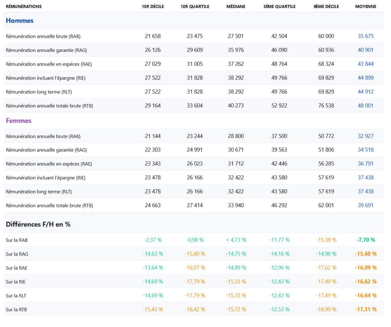Image resolution: width=391 pixels, height=327 pixels.
Task: Click the blue 34 518 average
Action: [365, 150]
